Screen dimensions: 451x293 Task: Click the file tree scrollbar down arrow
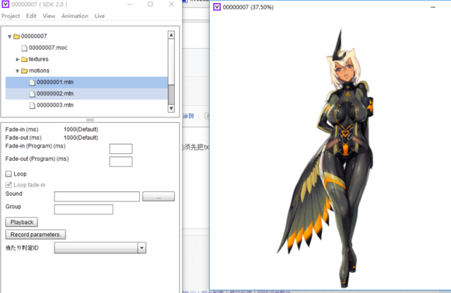(x=171, y=108)
